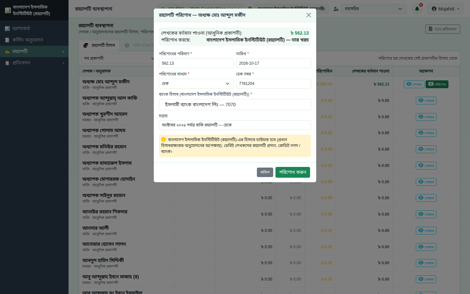The image size is (470, 294).
Task: Click the search box in top bar
Action: [201, 9]
